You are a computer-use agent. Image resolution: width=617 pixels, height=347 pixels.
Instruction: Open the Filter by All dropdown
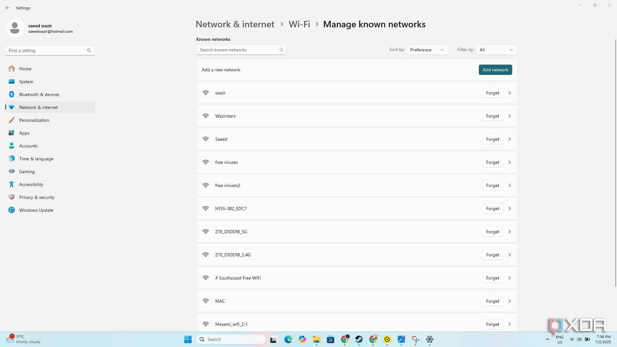tap(496, 50)
